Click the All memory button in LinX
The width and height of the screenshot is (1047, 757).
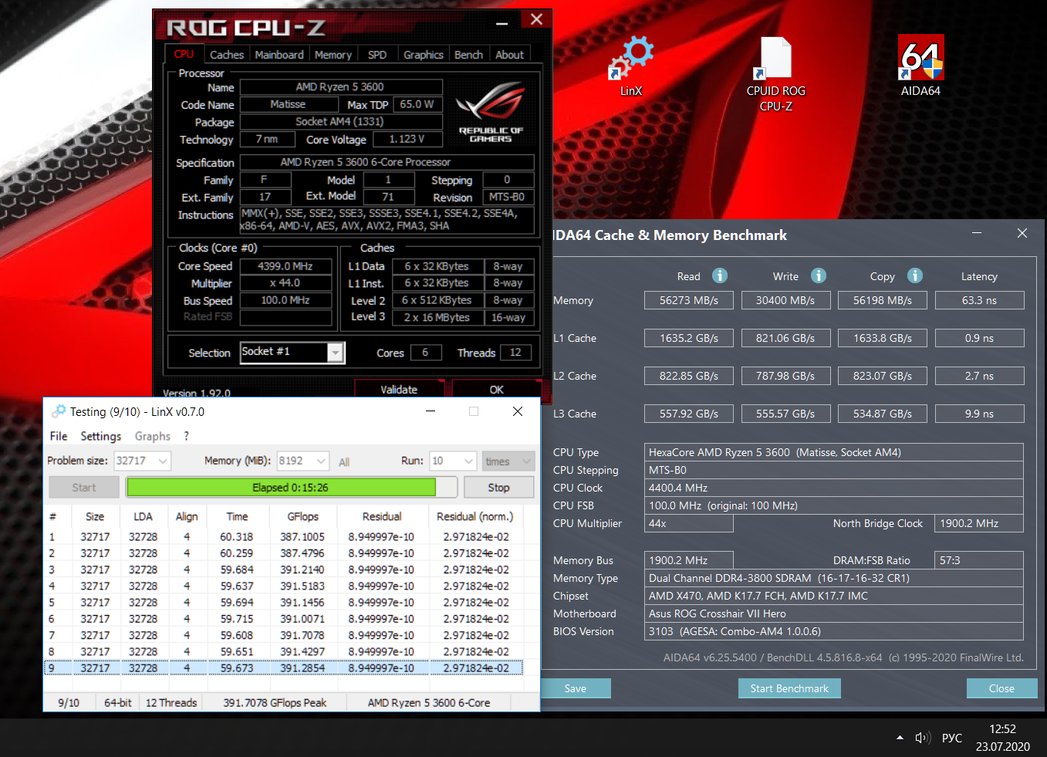[344, 461]
